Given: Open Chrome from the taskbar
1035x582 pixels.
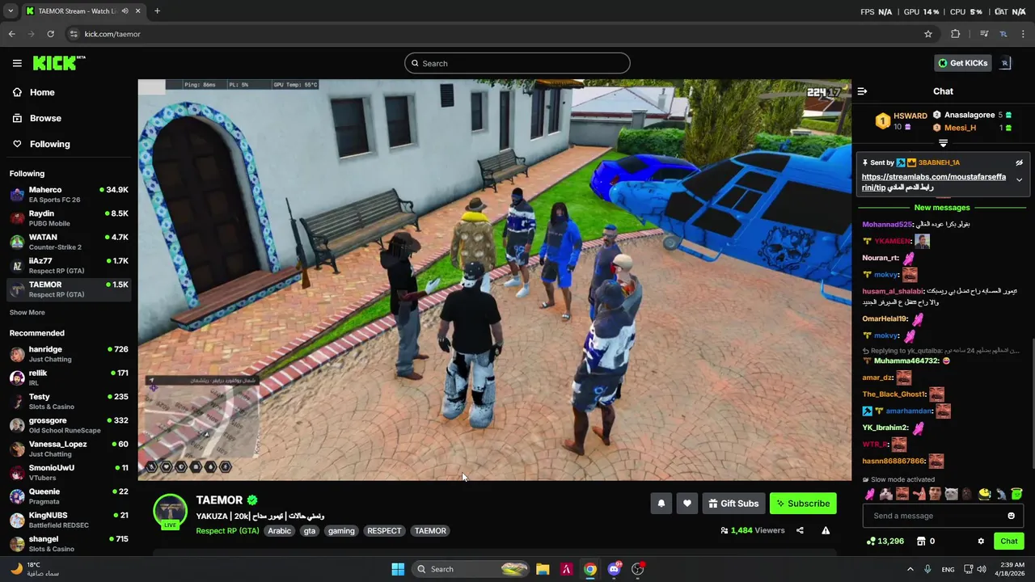Looking at the screenshot, I should coord(590,569).
